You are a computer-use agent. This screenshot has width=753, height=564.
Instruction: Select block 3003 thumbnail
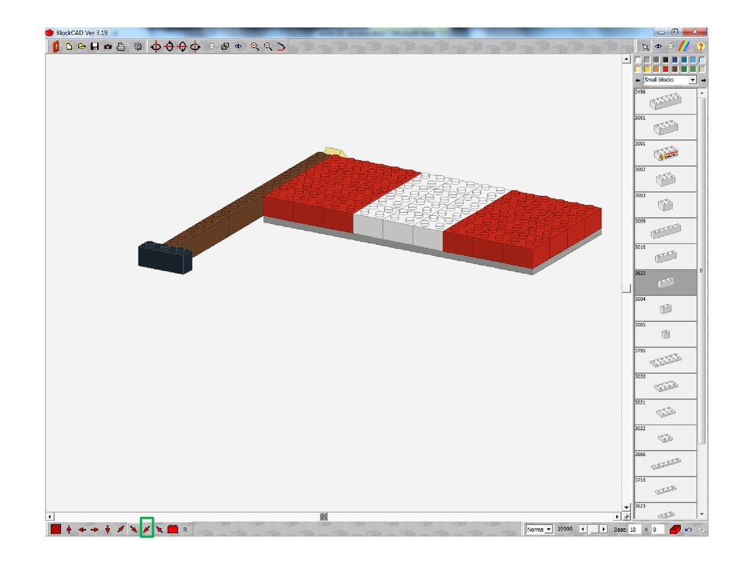point(665,205)
